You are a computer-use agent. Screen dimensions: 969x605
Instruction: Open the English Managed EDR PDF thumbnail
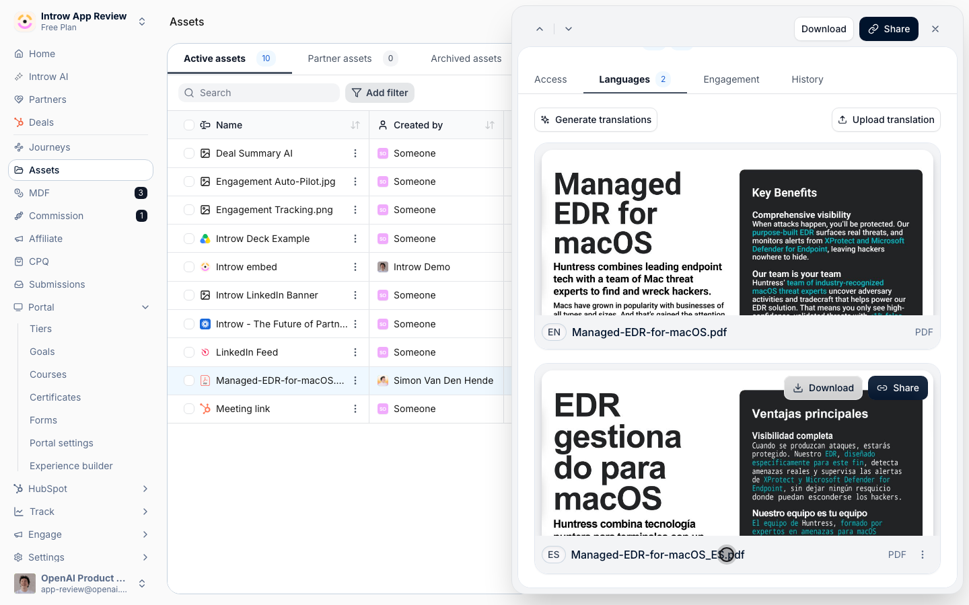(737, 233)
